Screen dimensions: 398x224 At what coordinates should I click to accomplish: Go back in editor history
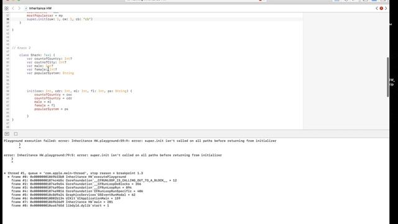coord(13,8)
